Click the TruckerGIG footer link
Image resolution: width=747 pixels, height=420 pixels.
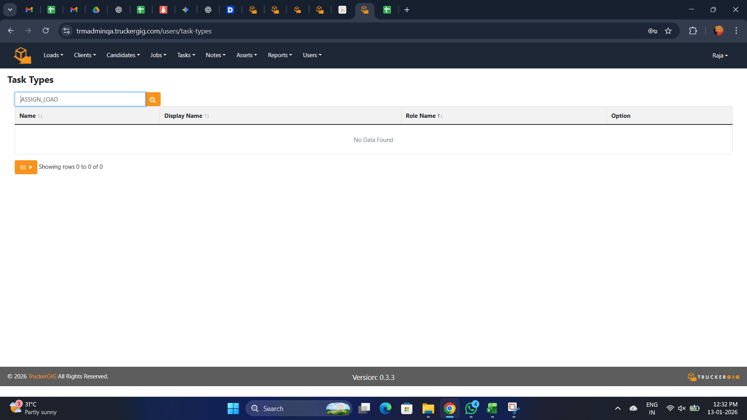click(x=42, y=376)
